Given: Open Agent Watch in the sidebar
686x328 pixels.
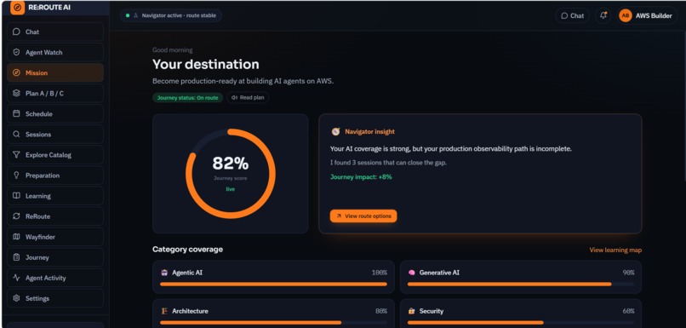Looking at the screenshot, I should pos(55,52).
